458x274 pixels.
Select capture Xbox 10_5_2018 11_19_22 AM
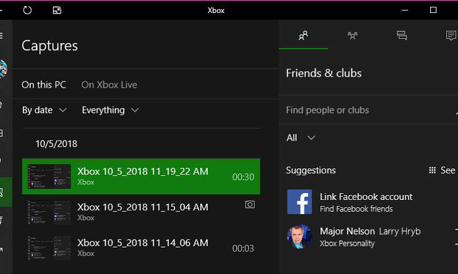(x=141, y=176)
